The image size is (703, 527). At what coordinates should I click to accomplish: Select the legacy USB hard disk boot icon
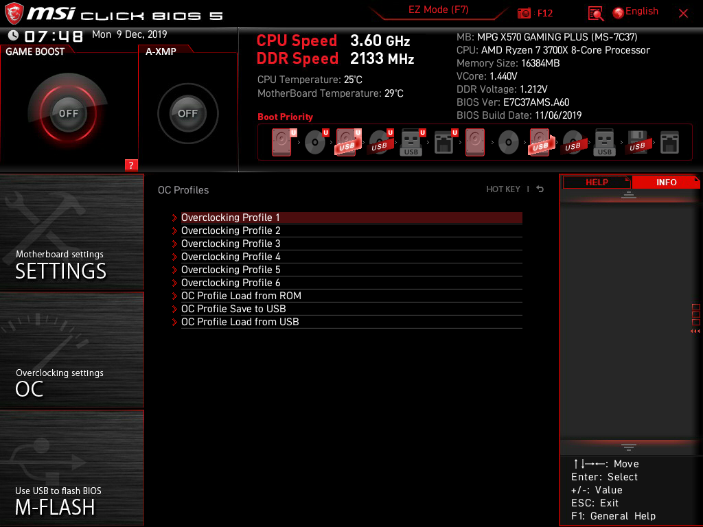[x=542, y=143]
